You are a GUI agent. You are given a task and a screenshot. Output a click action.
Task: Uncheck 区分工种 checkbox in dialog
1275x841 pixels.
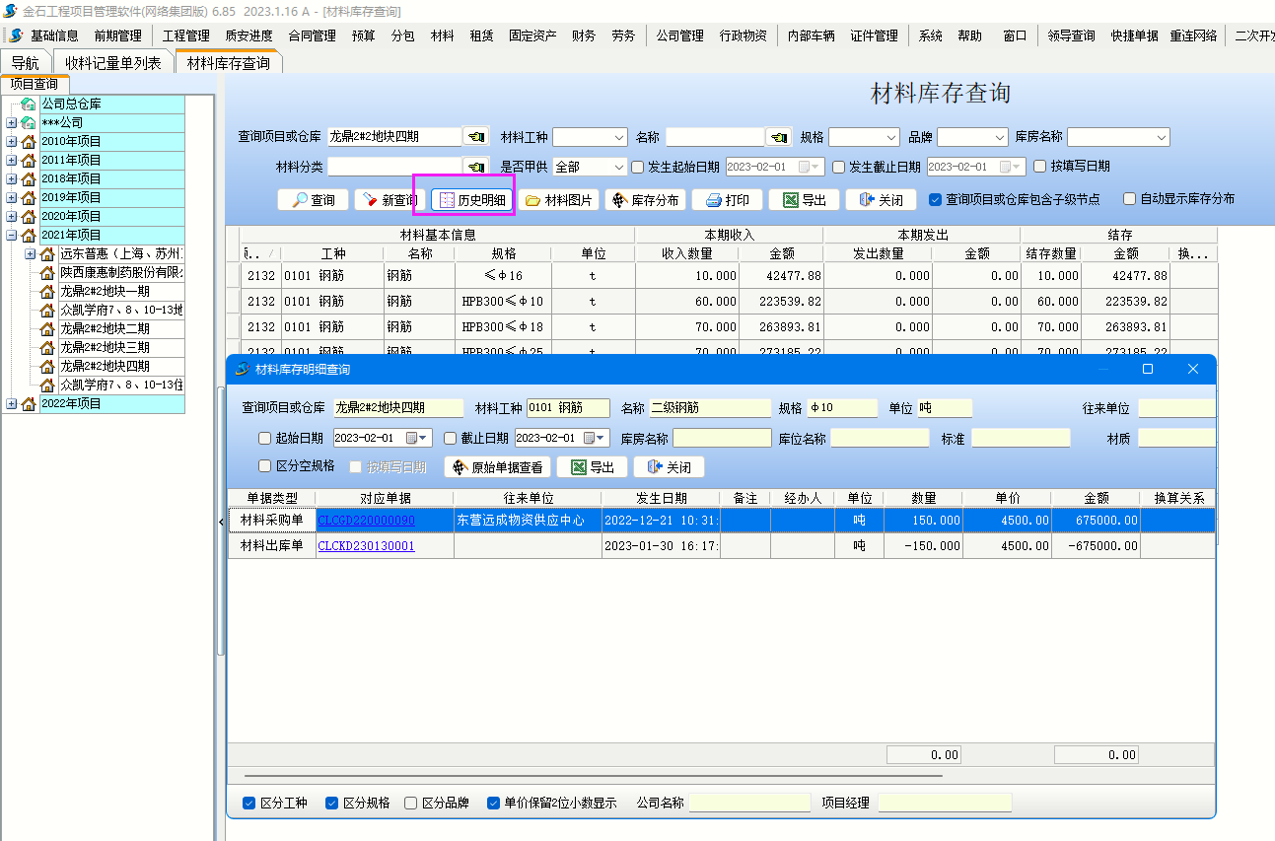249,803
